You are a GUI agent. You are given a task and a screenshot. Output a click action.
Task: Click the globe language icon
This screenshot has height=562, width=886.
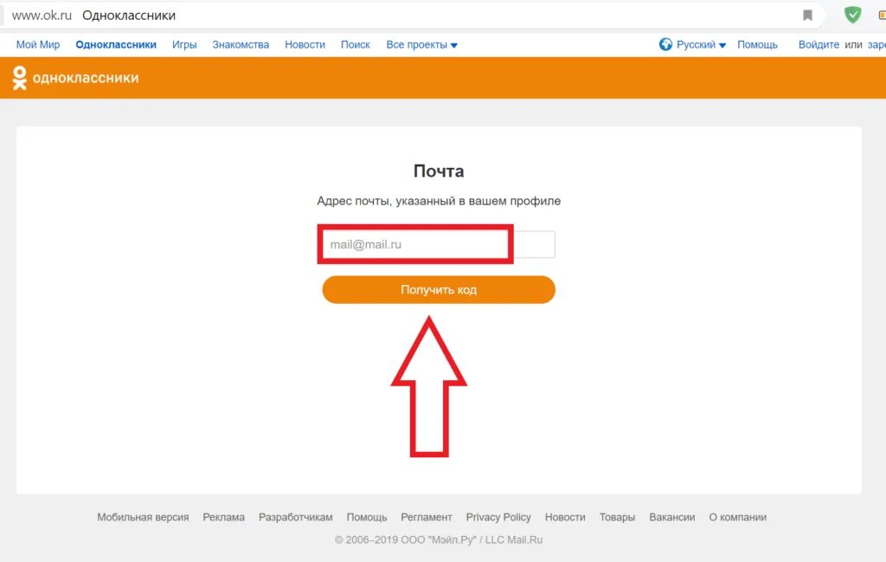tap(665, 44)
